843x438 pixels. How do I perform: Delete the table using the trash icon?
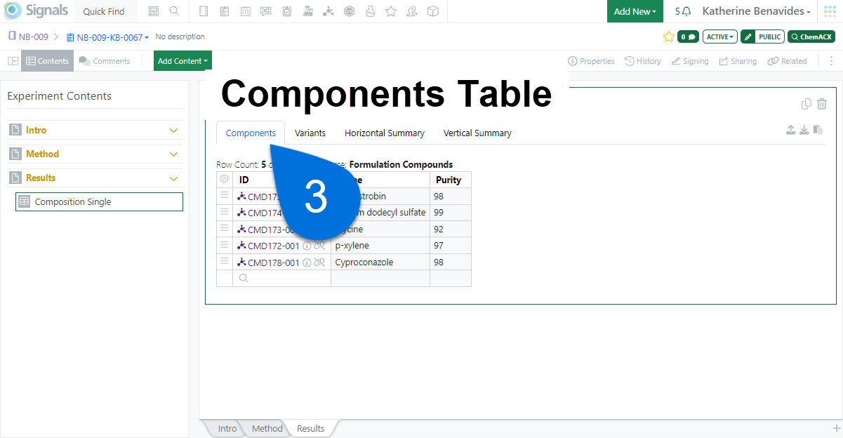click(x=822, y=104)
